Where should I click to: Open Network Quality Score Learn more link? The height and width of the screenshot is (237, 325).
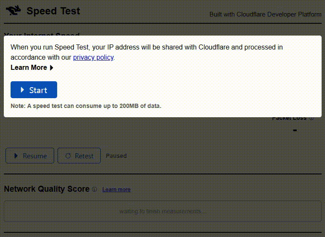click(x=116, y=189)
